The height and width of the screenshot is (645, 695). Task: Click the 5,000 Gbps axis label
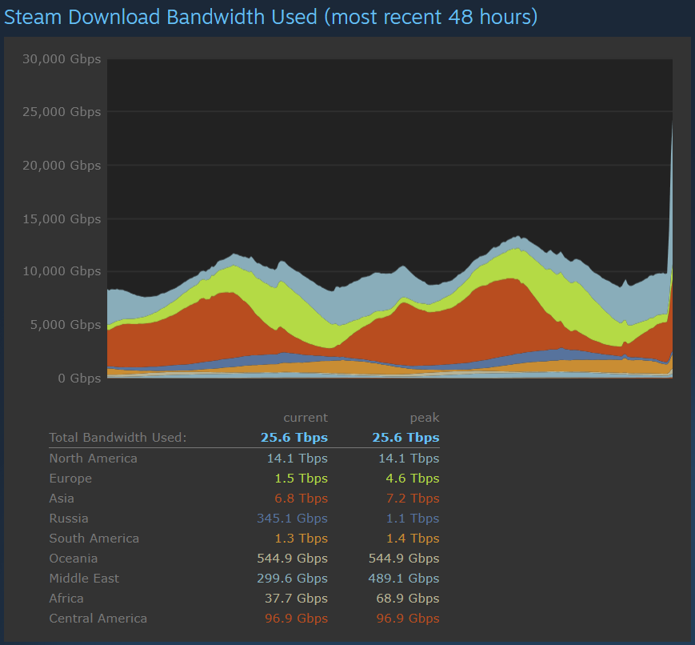pyautogui.click(x=66, y=325)
